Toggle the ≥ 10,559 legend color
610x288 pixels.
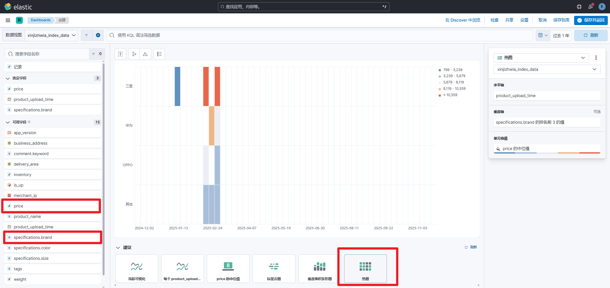(x=440, y=95)
